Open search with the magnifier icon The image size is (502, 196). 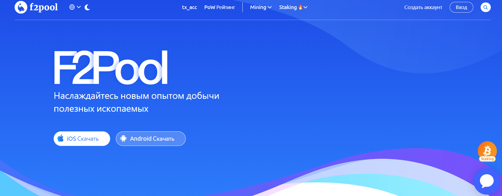pos(486,7)
